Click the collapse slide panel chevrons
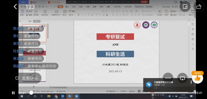This screenshot has width=207, height=99. [x=20, y=21]
